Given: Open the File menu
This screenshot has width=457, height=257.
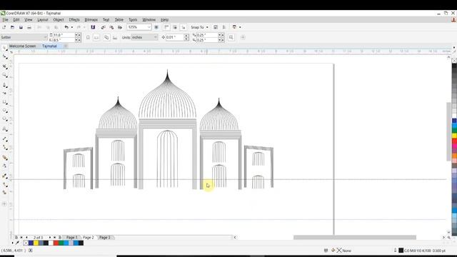Looking at the screenshot, I should pos(5,20).
